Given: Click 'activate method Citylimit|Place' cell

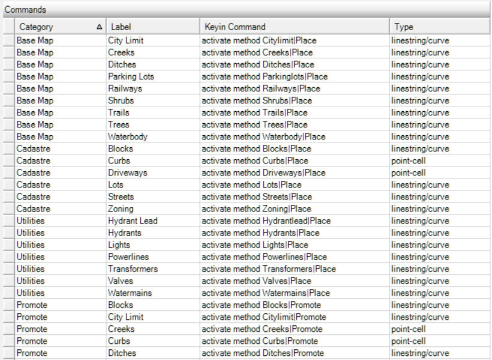Looking at the screenshot, I should click(295, 40).
